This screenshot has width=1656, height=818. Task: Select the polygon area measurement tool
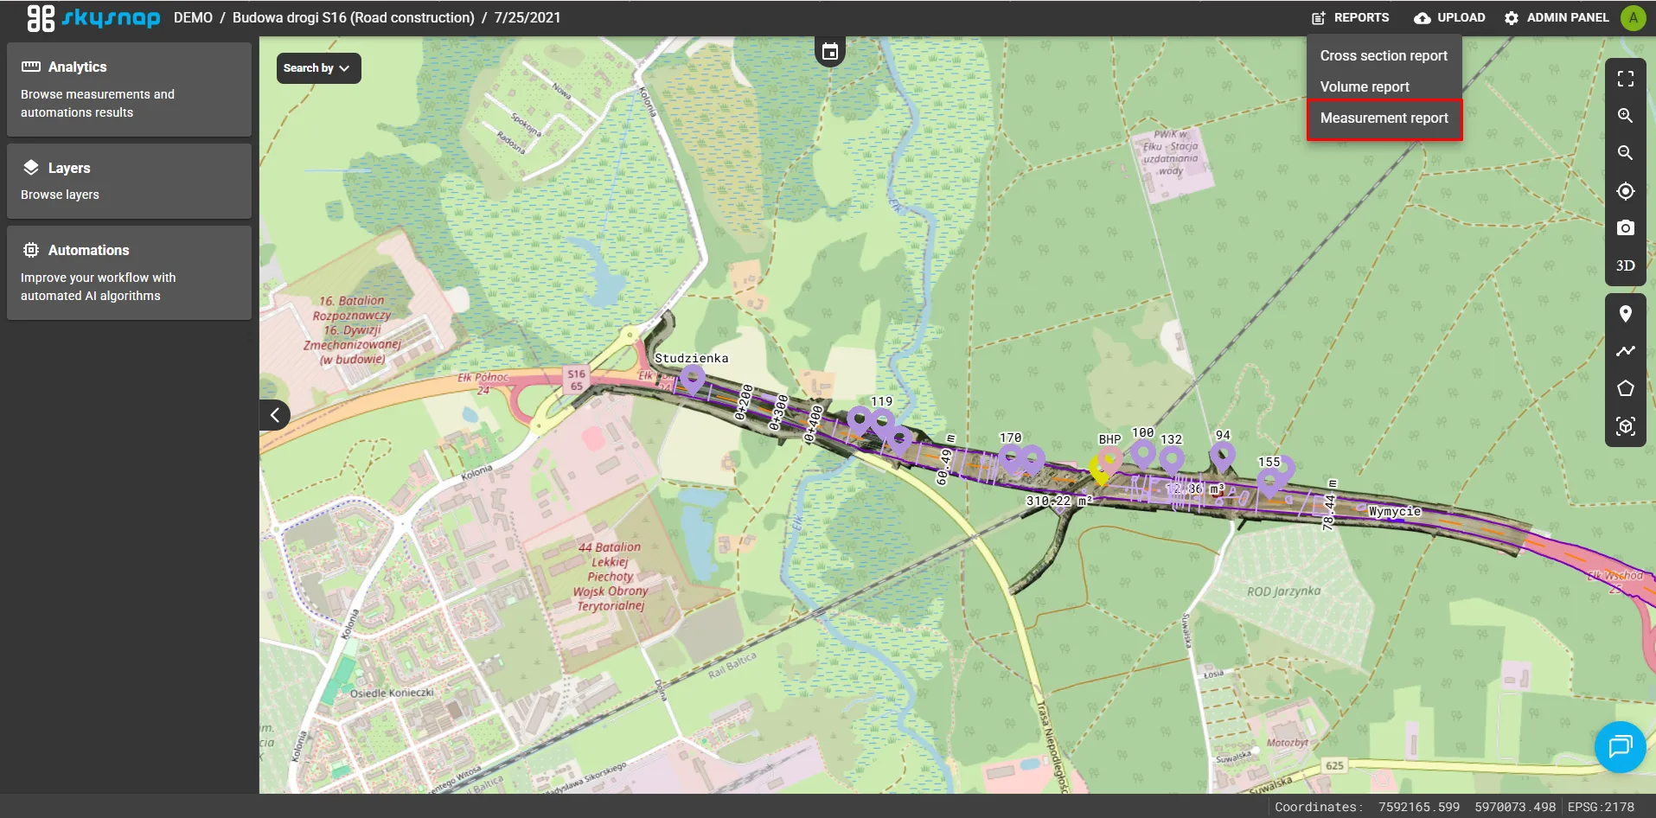pos(1625,388)
